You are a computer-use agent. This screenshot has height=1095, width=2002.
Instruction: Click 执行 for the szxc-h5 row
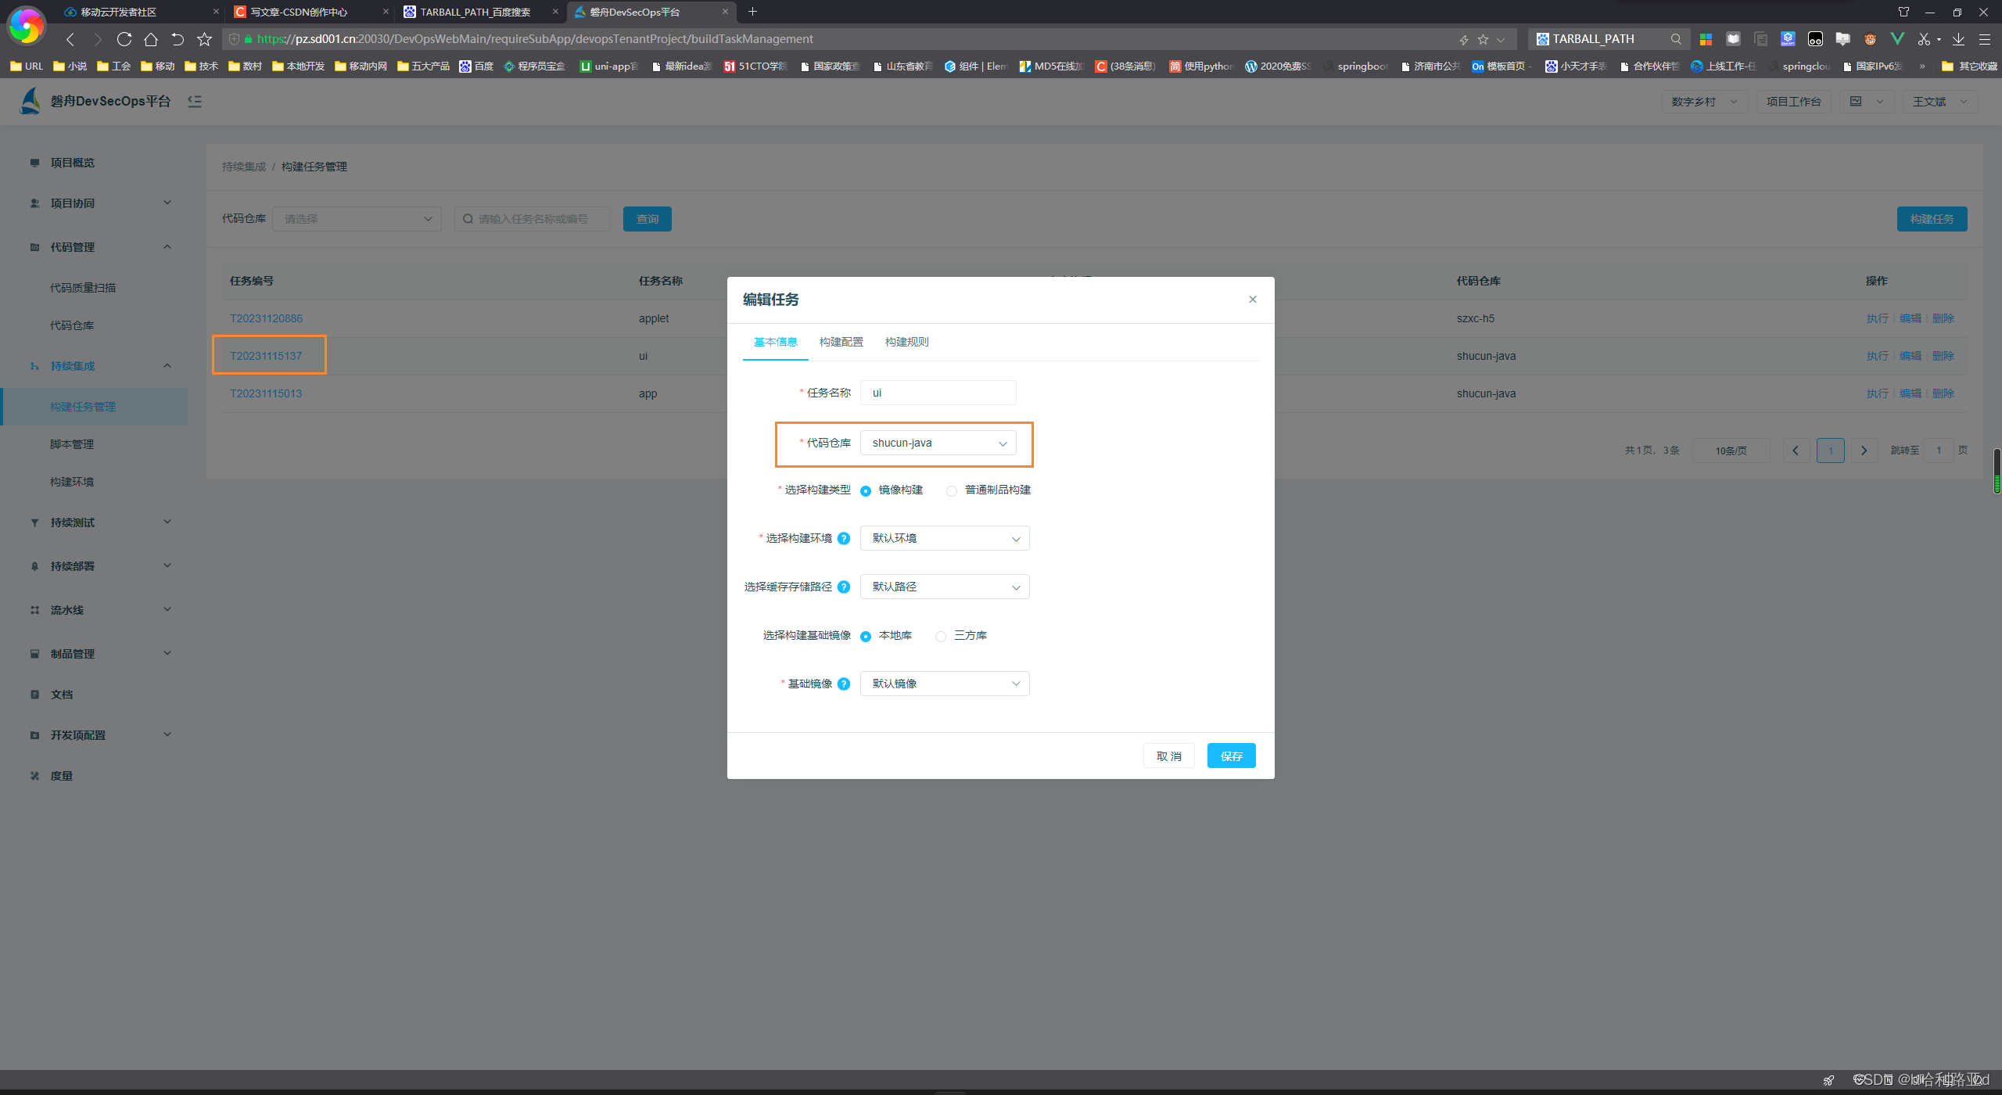(1877, 318)
